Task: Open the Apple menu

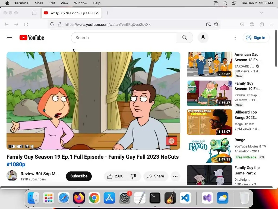Action: (x=7, y=3)
